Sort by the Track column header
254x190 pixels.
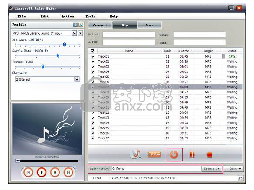167,51
